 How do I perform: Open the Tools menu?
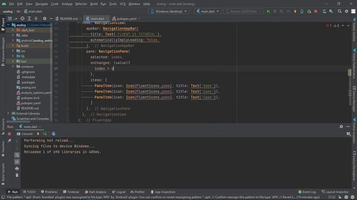tap(113, 4)
